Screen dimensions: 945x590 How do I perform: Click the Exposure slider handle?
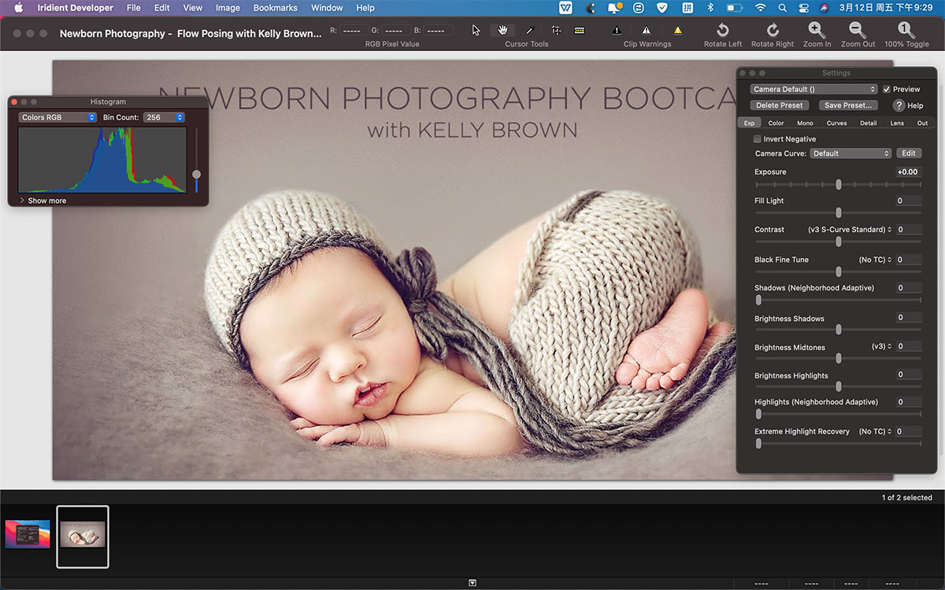click(x=839, y=184)
